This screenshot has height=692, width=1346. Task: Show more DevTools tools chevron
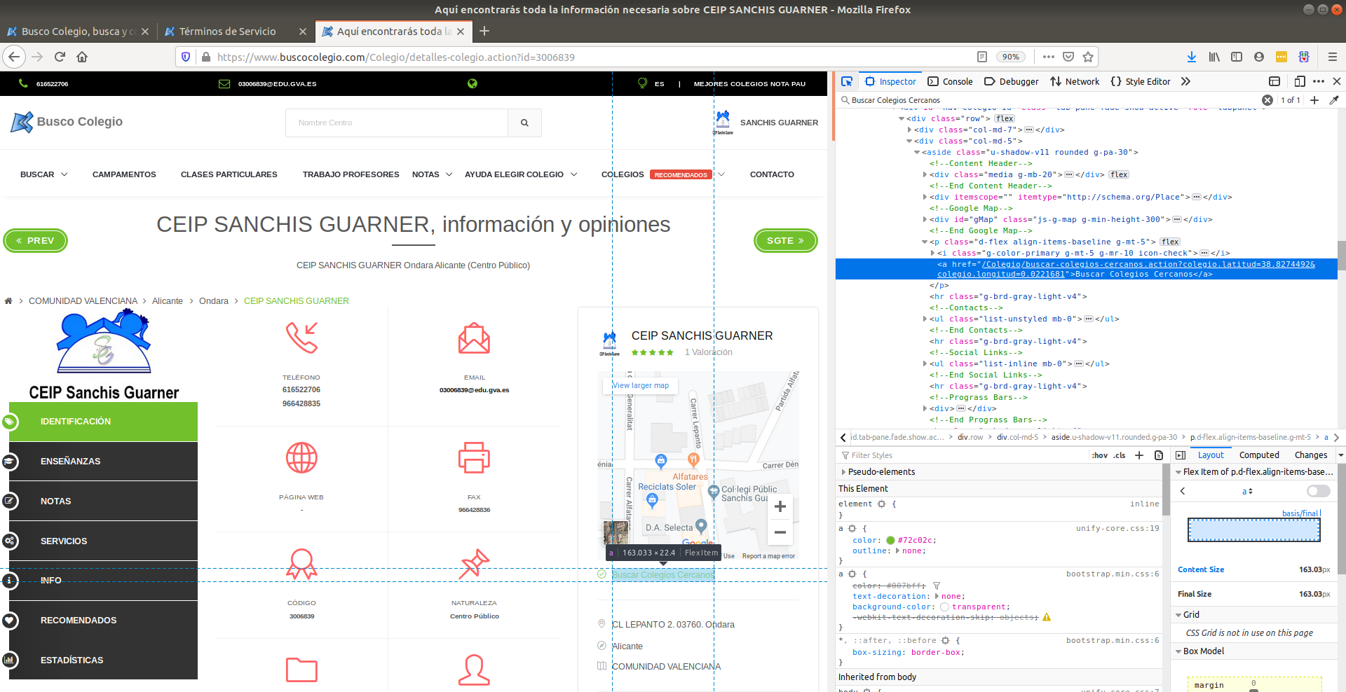click(x=1185, y=81)
